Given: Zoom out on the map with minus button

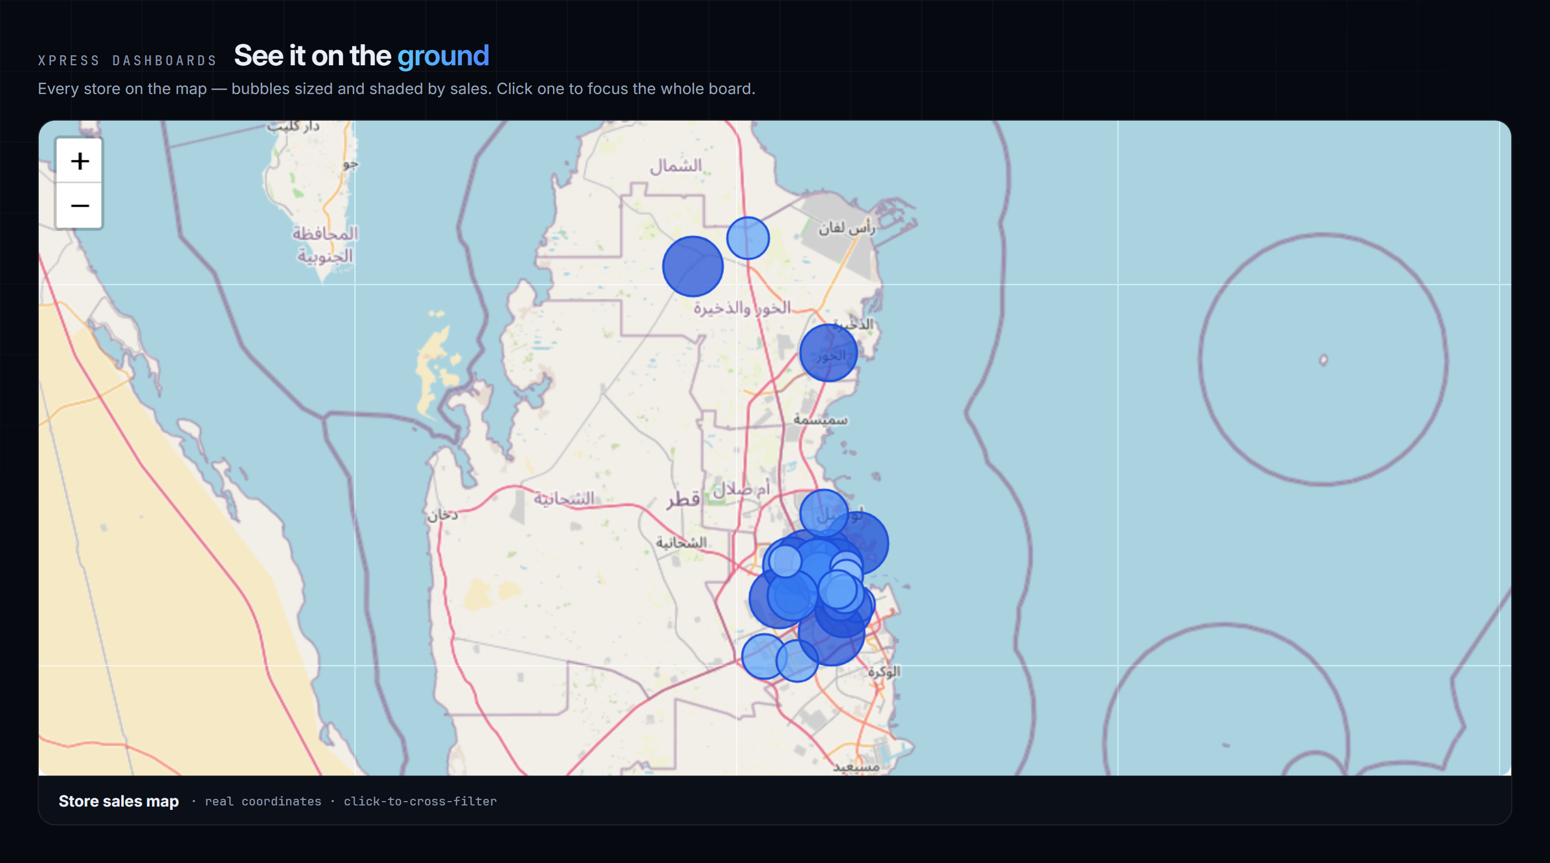Looking at the screenshot, I should [79, 206].
